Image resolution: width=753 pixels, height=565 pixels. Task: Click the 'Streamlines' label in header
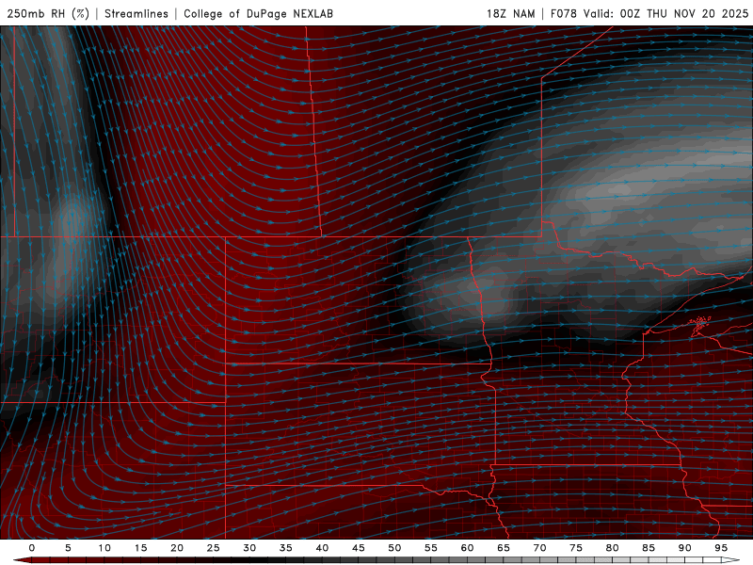136,13
